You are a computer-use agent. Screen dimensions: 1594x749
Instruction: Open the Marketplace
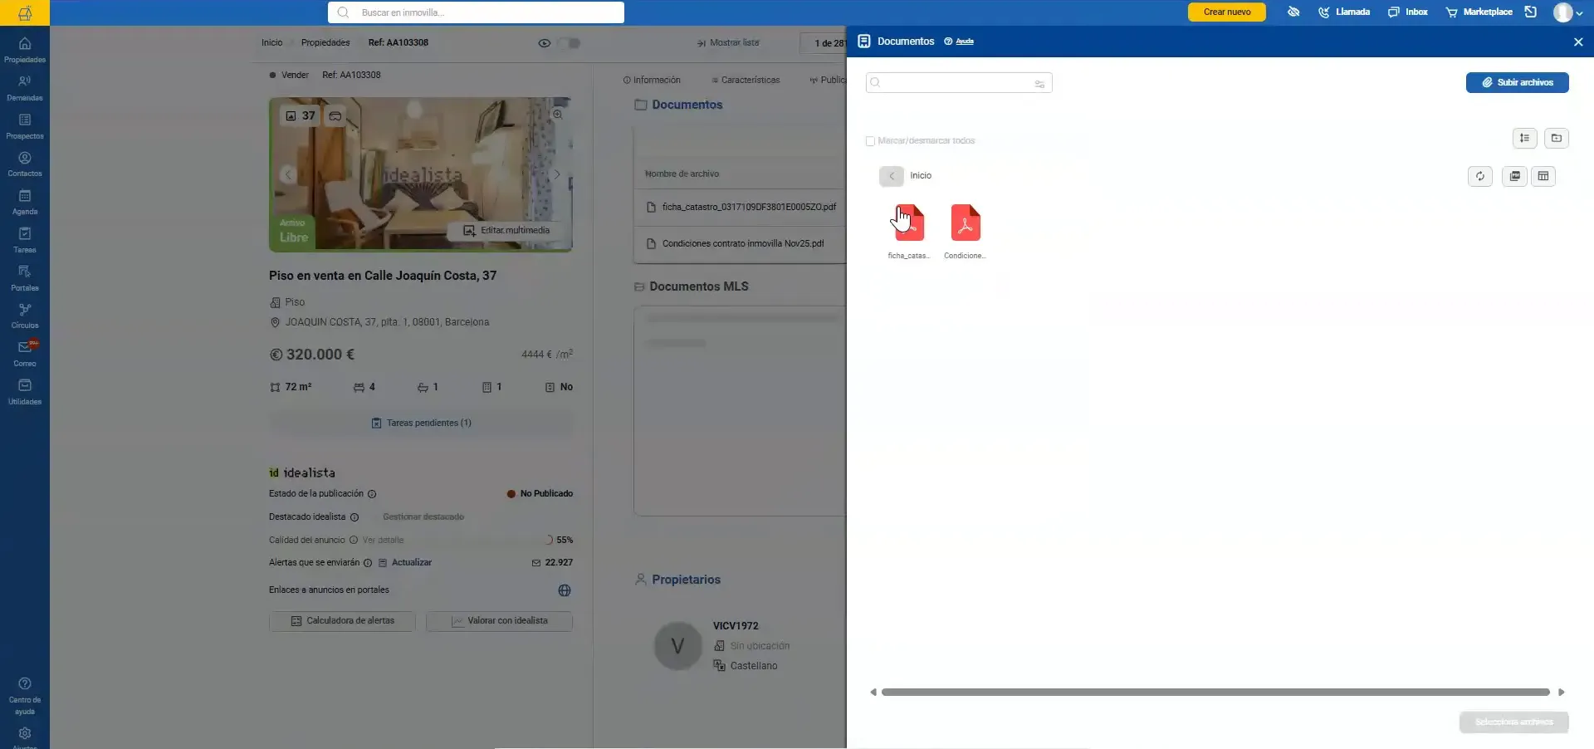(x=1479, y=12)
